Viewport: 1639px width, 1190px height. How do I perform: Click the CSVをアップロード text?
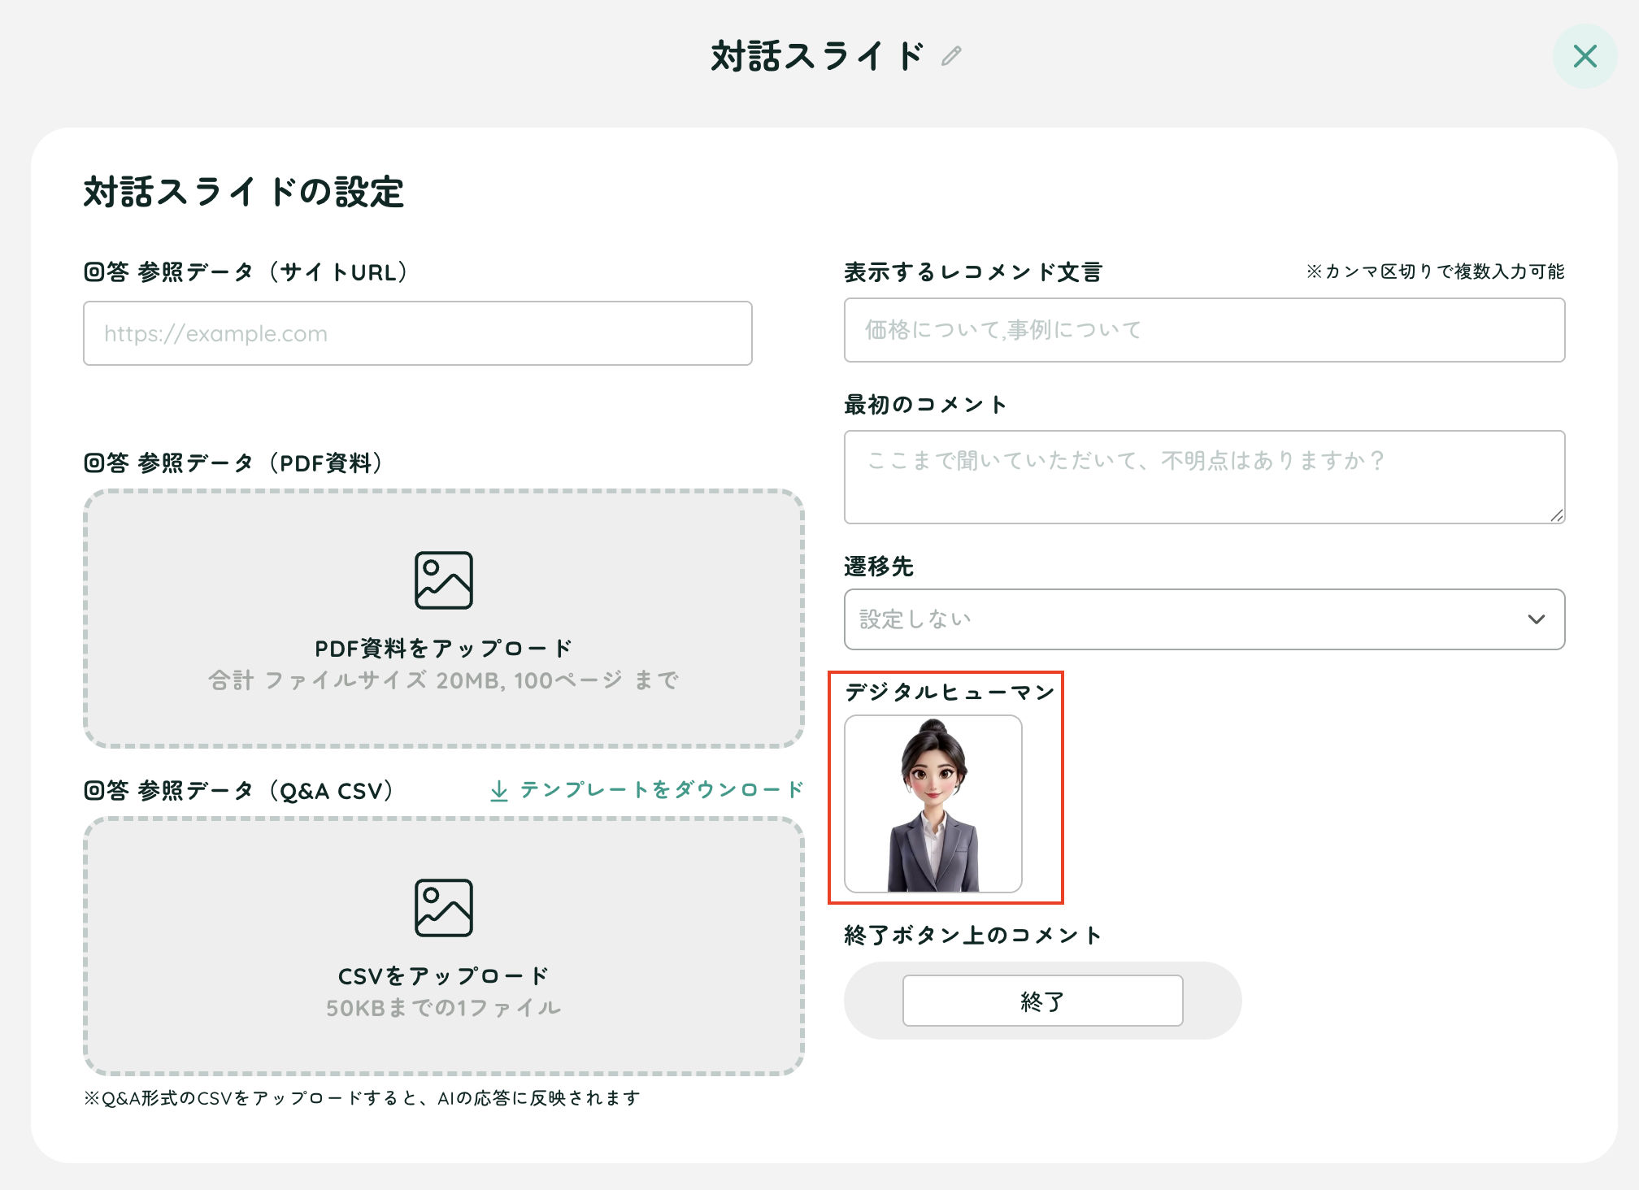443,975
